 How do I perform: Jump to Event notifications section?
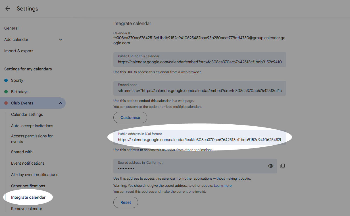point(28,163)
